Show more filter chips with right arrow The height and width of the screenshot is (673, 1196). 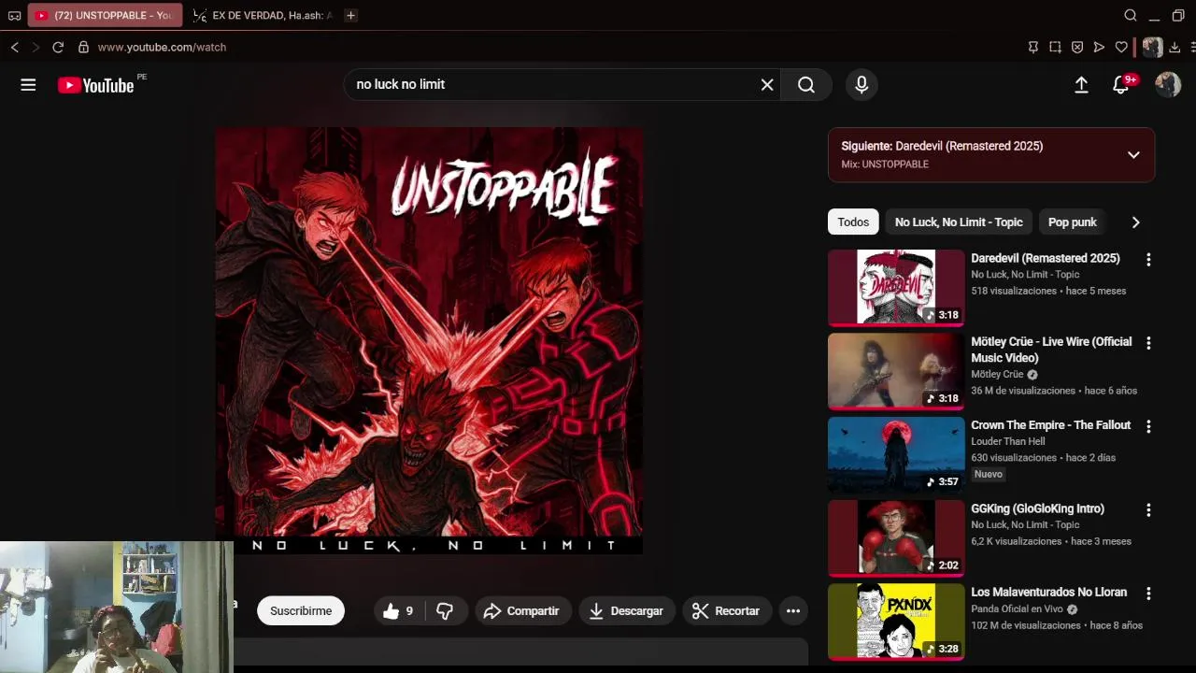pyautogui.click(x=1135, y=222)
